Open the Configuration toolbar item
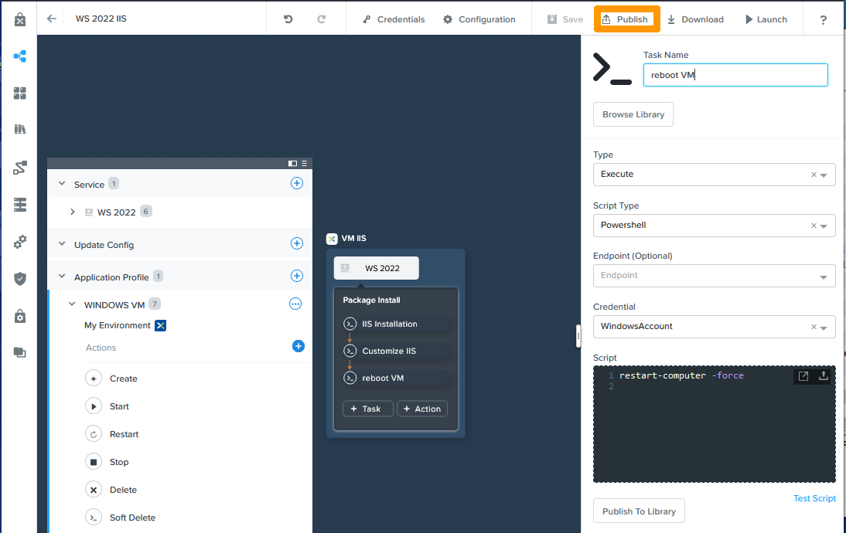The height and width of the screenshot is (533, 846). pyautogui.click(x=479, y=19)
